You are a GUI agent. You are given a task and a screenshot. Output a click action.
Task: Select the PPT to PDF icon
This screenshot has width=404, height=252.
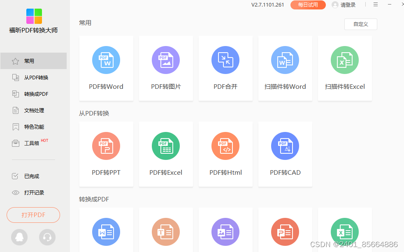point(285,232)
